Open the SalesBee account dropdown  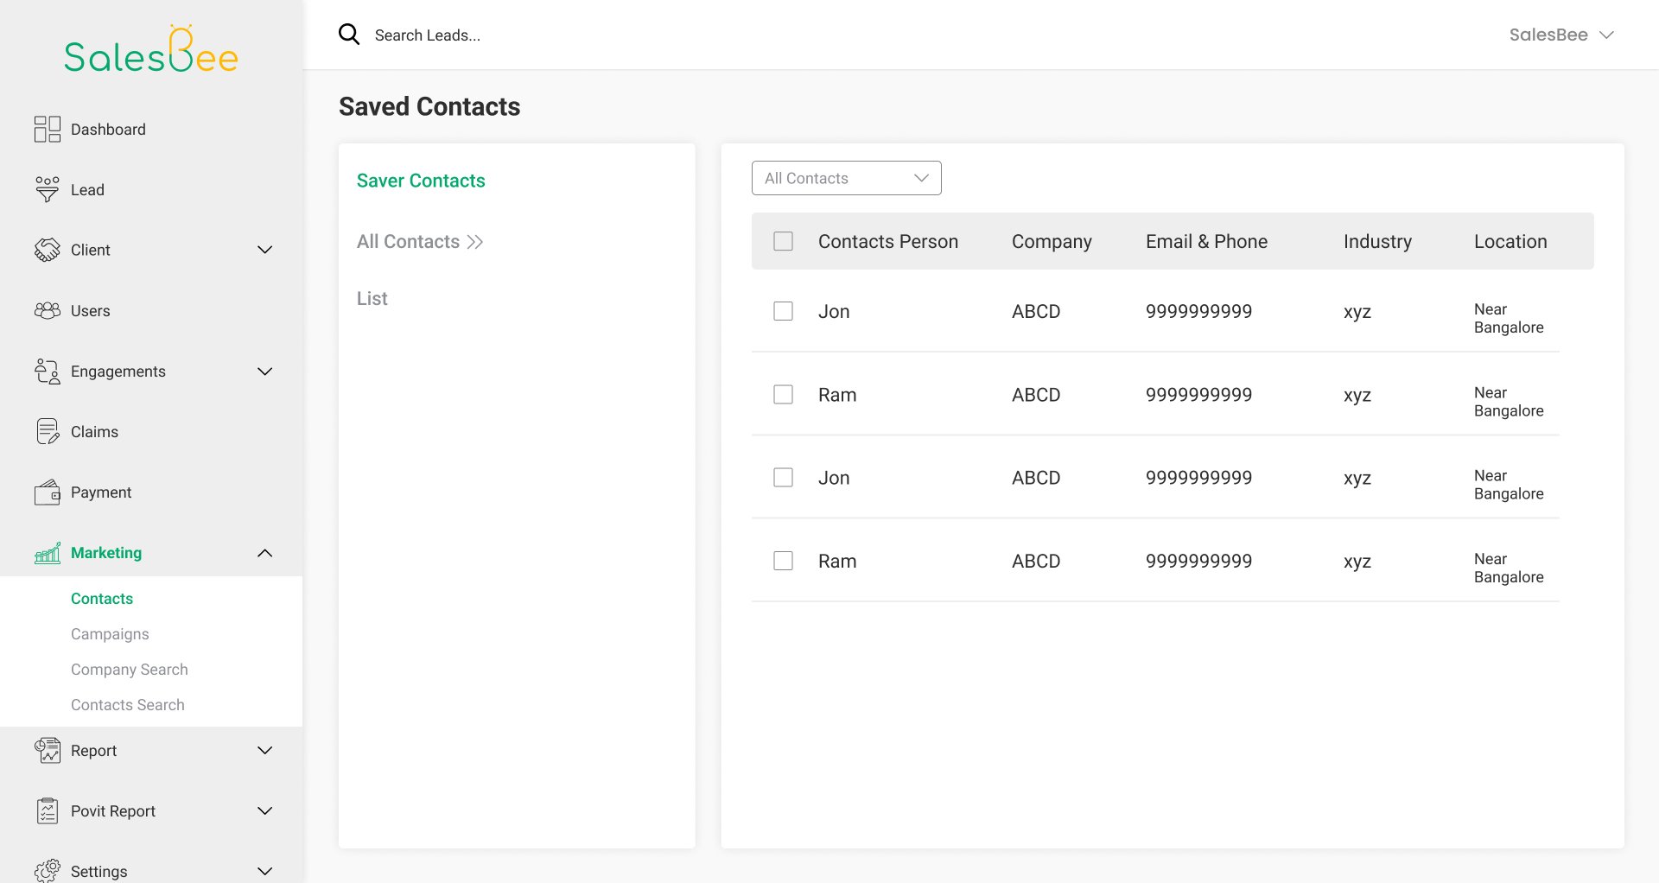point(1560,35)
